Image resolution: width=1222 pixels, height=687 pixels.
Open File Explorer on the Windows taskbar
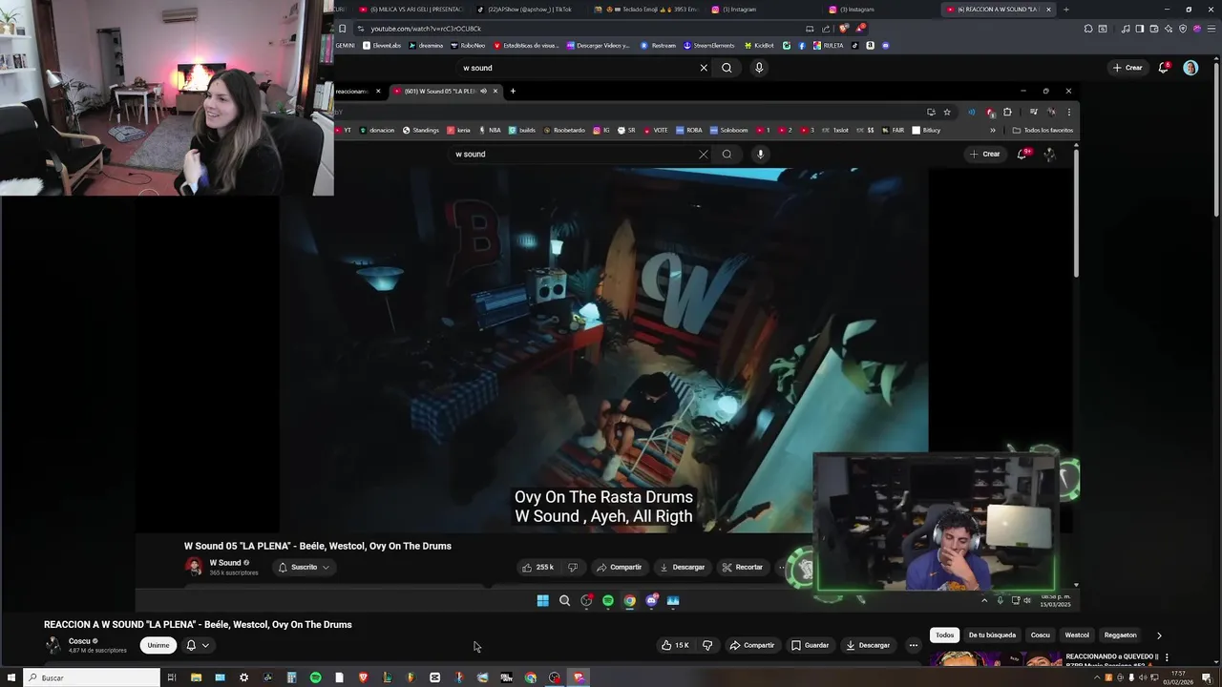(196, 677)
